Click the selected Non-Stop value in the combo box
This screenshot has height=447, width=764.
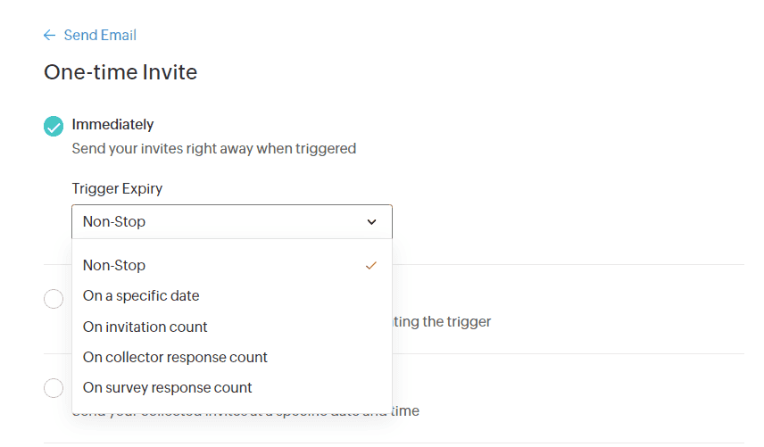114,221
